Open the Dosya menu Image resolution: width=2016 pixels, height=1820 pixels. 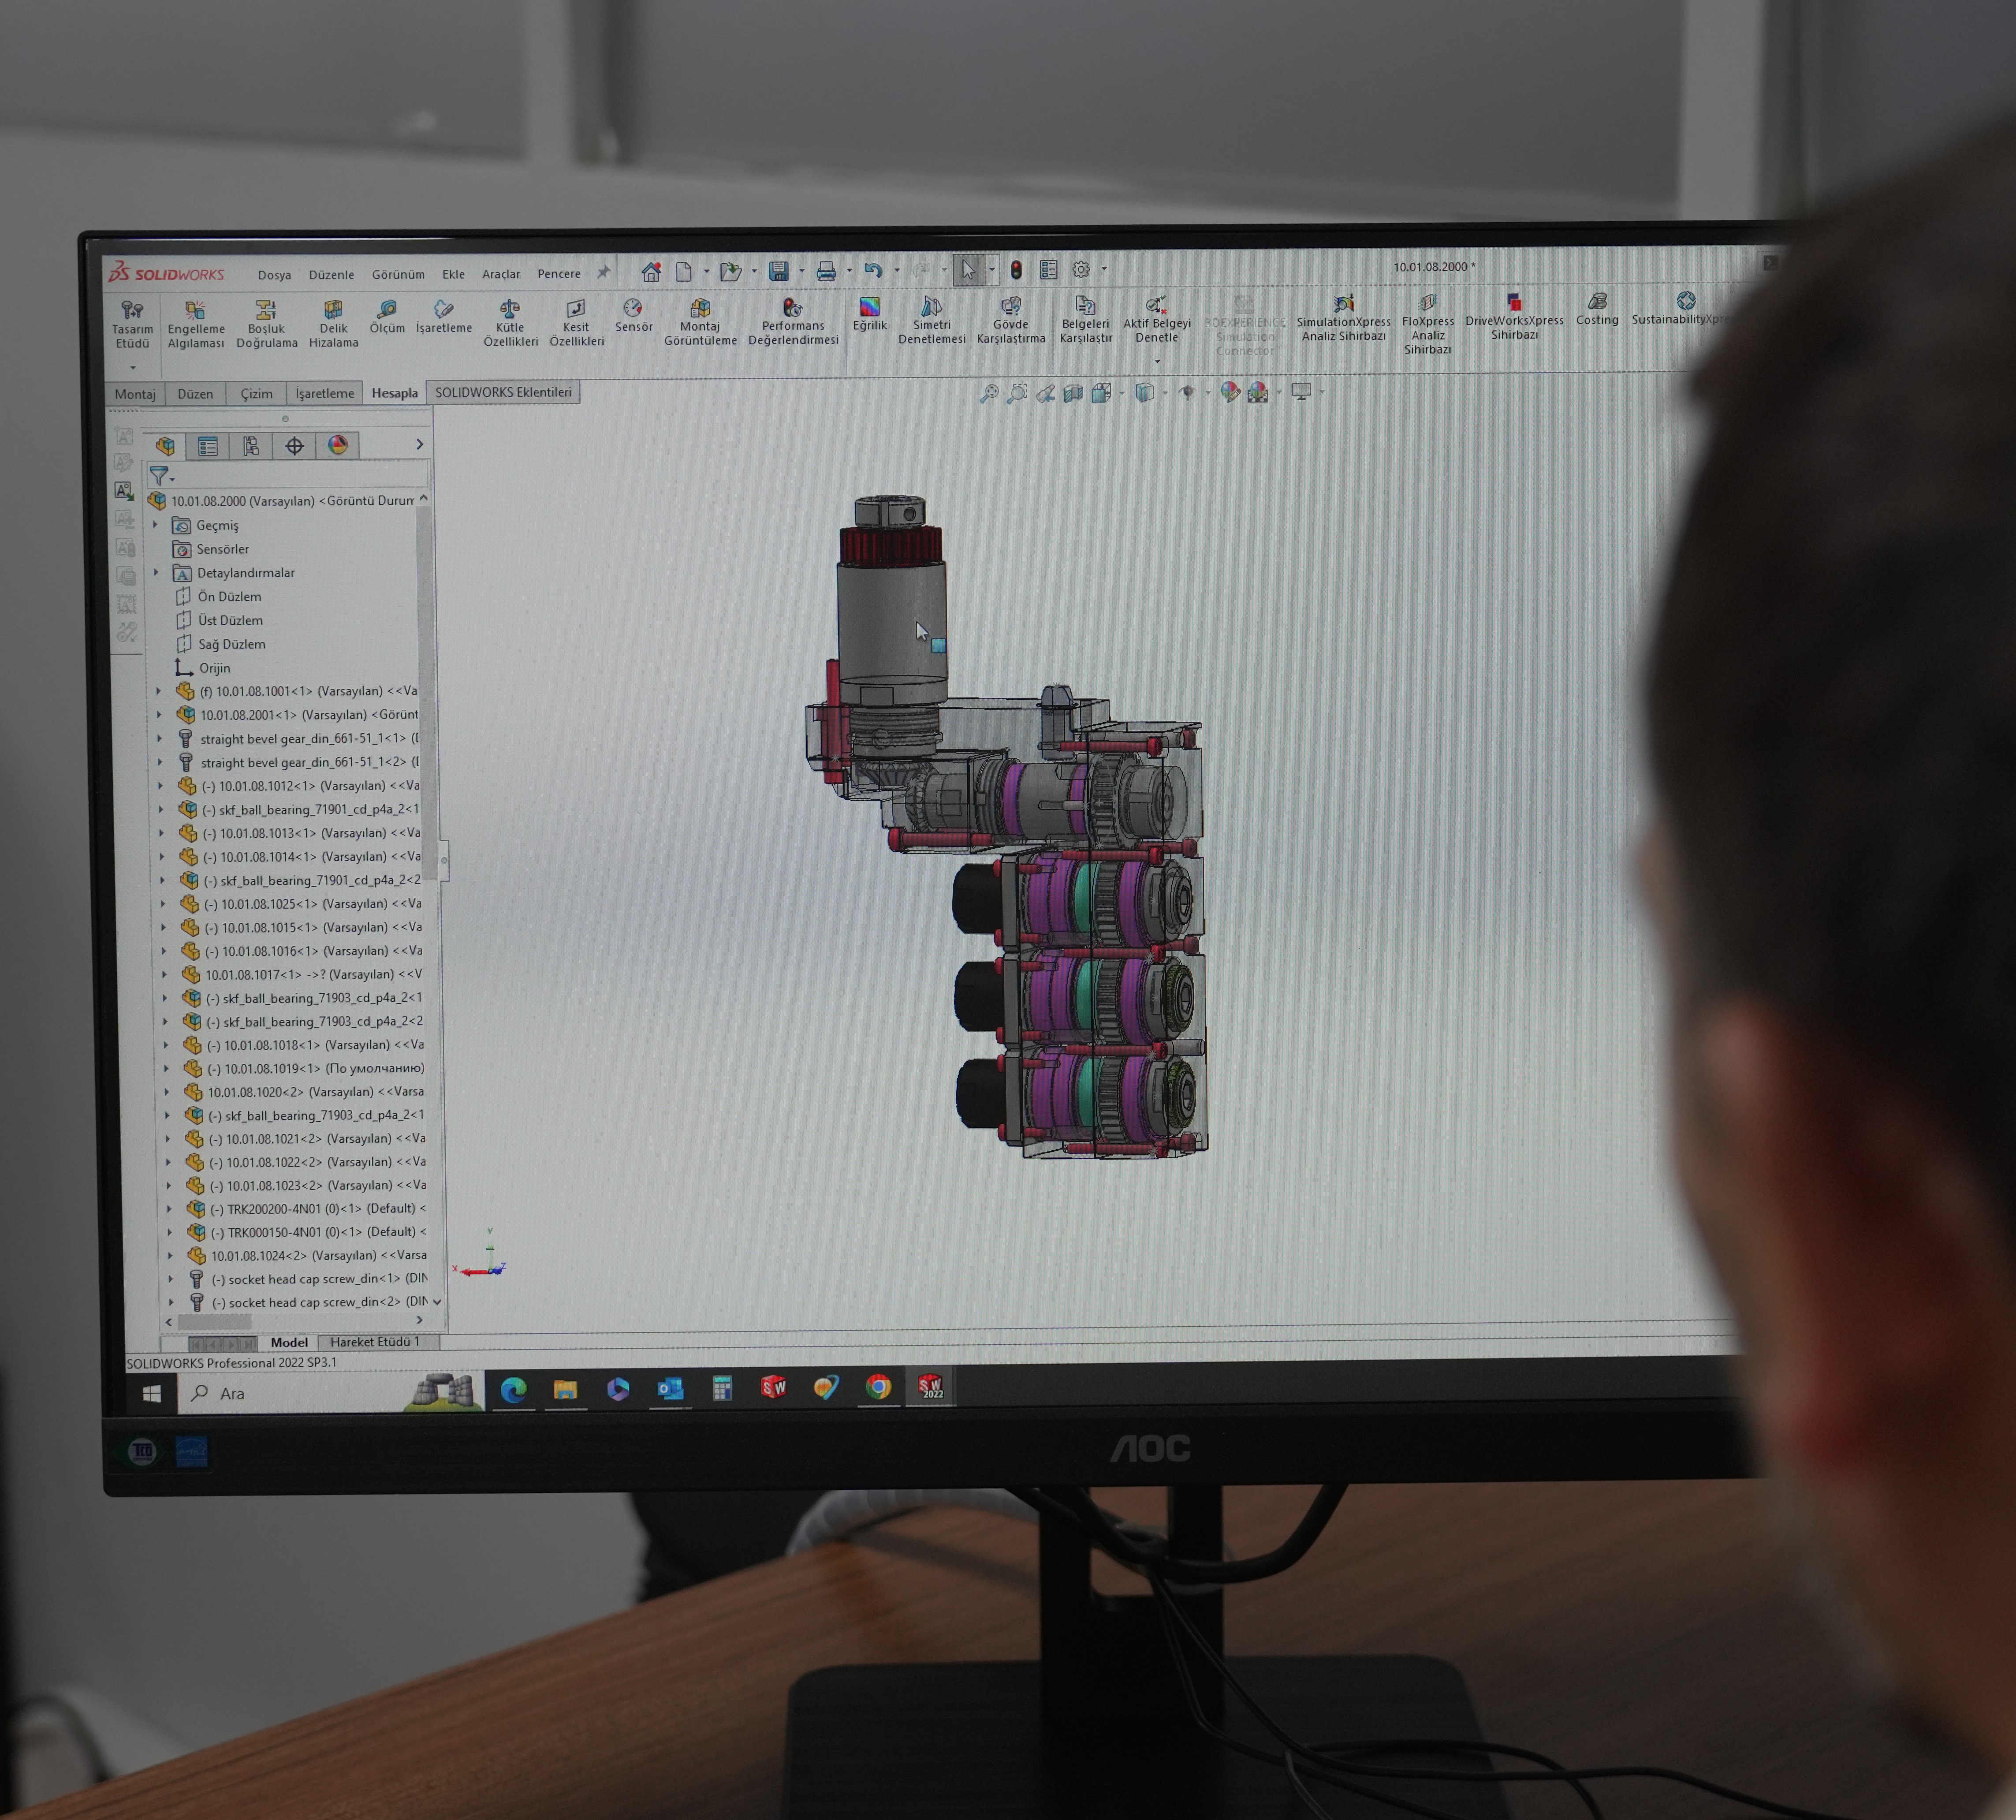pyautogui.click(x=274, y=275)
